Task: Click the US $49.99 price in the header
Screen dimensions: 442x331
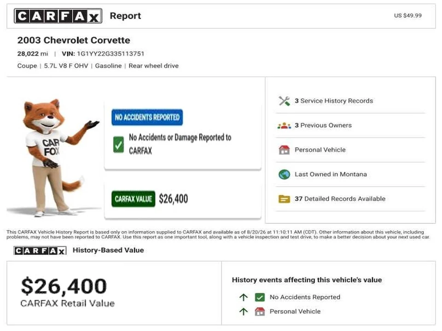Action: click(x=407, y=16)
